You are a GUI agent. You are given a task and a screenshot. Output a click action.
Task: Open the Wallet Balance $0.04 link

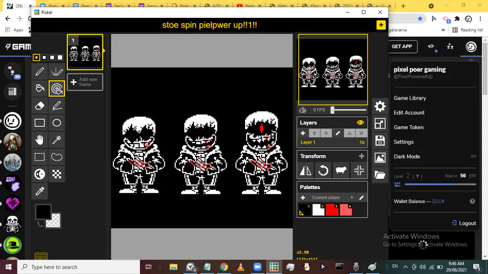coord(438,201)
